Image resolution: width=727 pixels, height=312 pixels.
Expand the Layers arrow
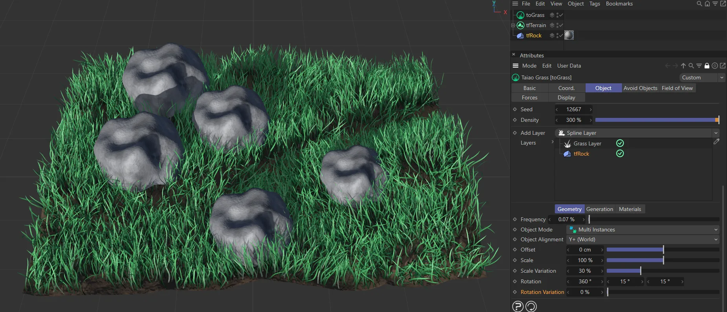553,142
